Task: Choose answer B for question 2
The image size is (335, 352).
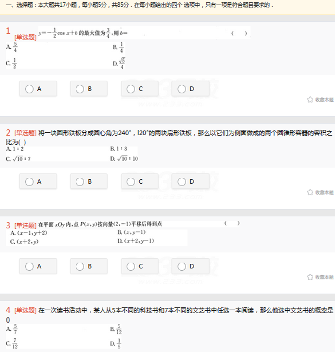Action: click(89, 181)
